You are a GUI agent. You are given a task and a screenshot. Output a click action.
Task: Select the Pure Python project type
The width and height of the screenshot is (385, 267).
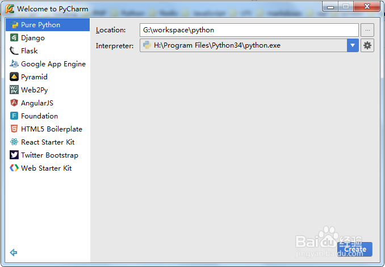coord(48,25)
